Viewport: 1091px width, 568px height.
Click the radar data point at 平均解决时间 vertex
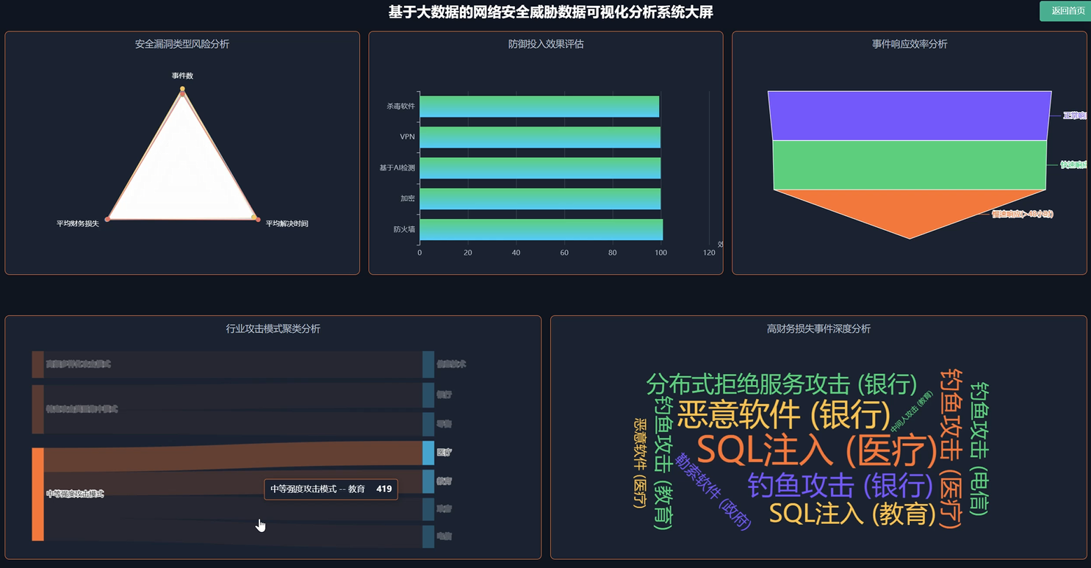click(254, 218)
